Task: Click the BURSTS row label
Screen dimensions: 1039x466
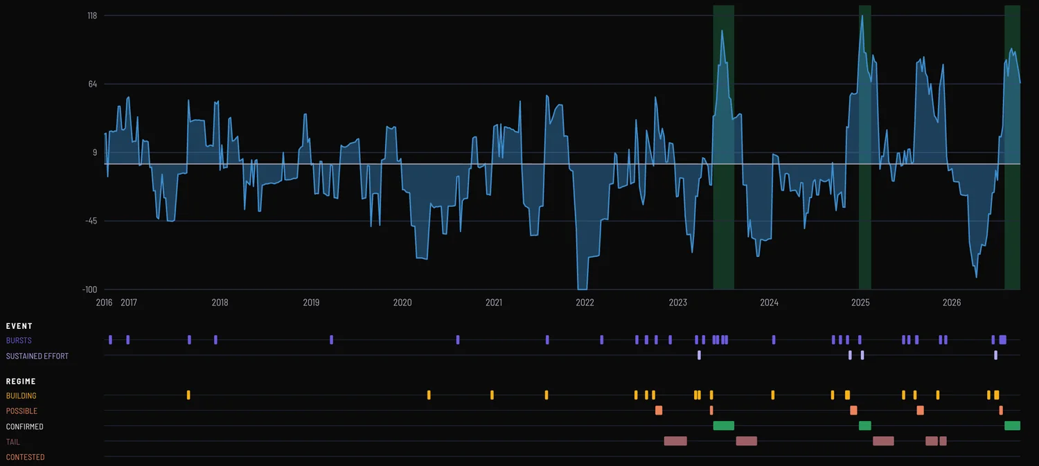Action: coord(19,341)
